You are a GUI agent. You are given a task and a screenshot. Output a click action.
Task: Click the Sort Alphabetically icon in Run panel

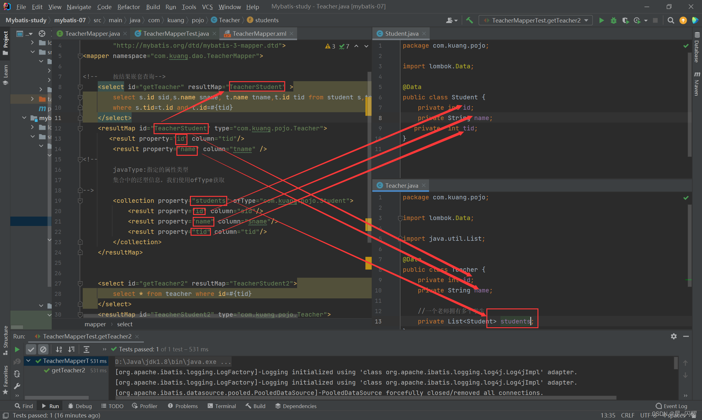pos(59,349)
